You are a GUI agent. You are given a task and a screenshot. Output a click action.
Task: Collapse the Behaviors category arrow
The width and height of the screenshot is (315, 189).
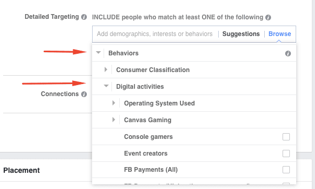pyautogui.click(x=98, y=53)
